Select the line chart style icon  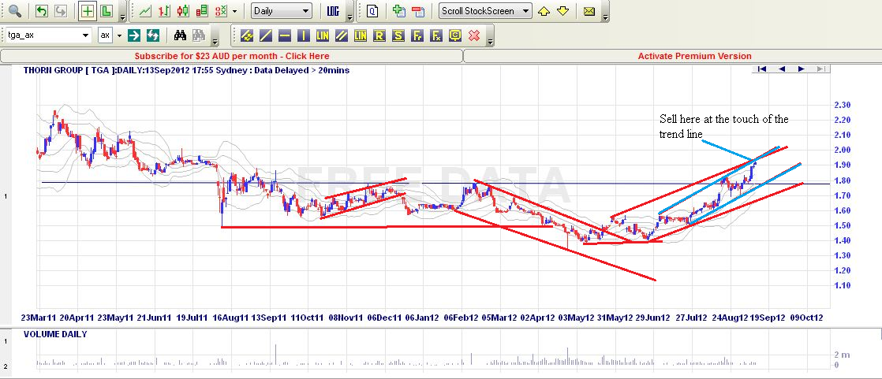145,11
